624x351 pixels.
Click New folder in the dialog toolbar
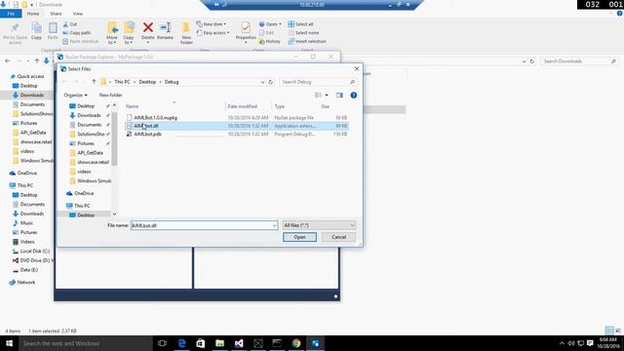pyautogui.click(x=110, y=96)
